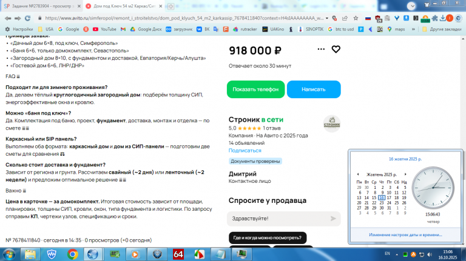
Task: Open a new browser tab
Action: (171, 6)
